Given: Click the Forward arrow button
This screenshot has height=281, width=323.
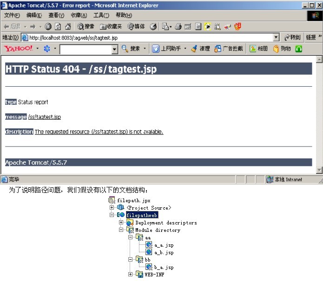Looking at the screenshot, I should pos(33,26).
